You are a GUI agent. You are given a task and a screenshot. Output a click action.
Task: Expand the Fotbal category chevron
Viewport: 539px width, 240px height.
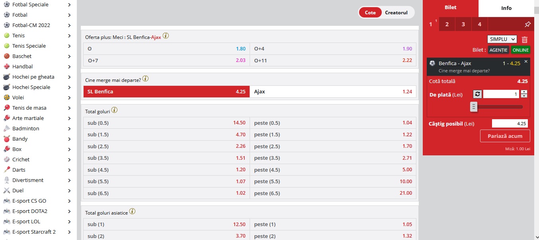69,15
